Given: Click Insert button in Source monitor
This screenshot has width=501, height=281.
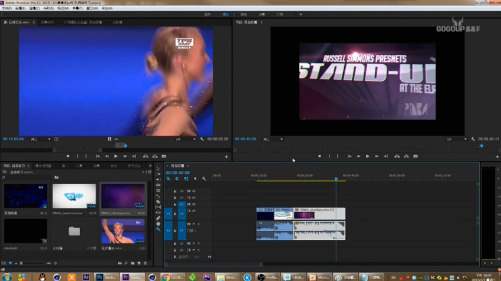Looking at the screenshot, I should (146, 157).
